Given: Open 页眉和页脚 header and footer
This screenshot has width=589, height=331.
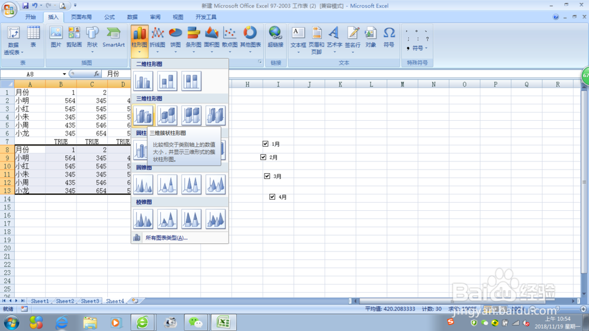Looking at the screenshot, I should click(x=316, y=40).
